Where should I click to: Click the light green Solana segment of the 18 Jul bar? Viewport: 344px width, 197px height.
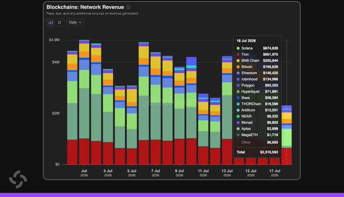tap(286, 137)
